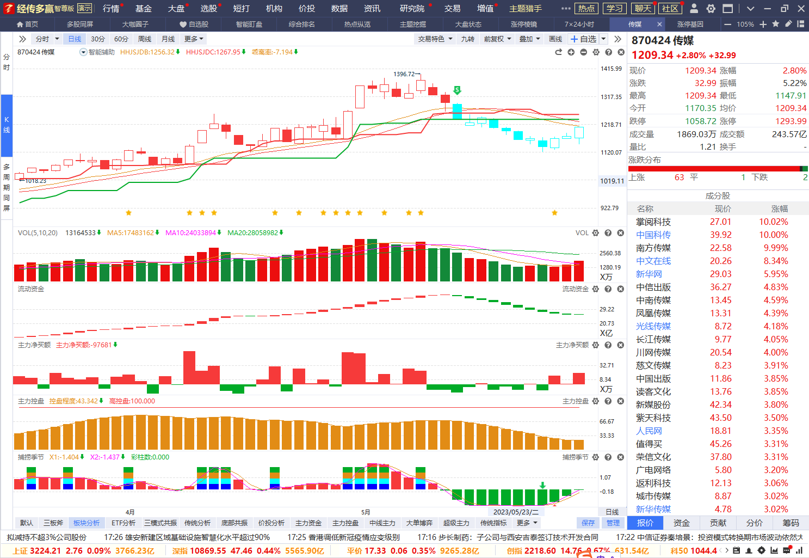Open settings gear in title bar
This screenshot has width=809, height=558.
pyautogui.click(x=711, y=8)
